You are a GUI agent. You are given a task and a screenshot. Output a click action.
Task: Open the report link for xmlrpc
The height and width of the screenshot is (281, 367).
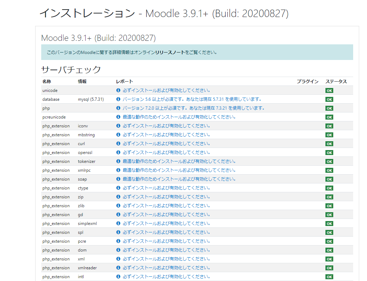pos(179,170)
